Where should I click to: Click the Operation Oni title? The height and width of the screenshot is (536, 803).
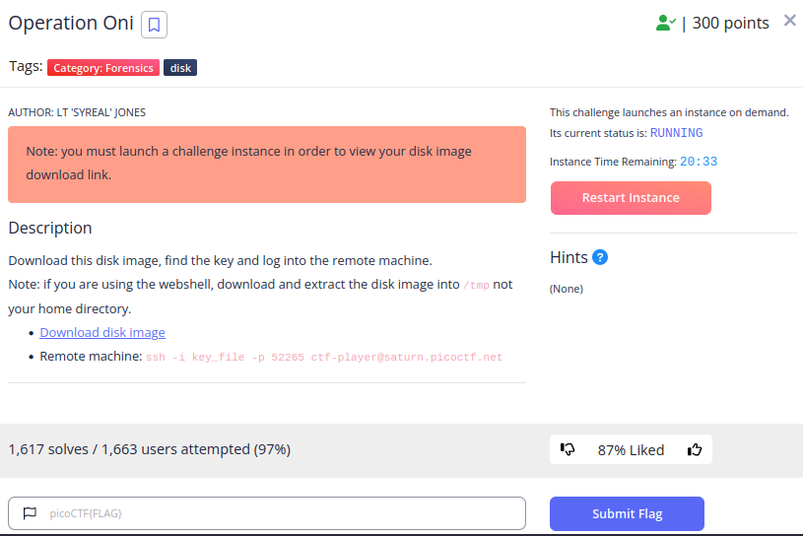[71, 23]
